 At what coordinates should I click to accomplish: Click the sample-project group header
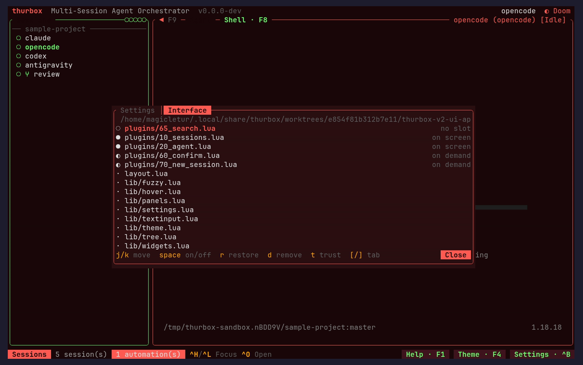(55, 29)
